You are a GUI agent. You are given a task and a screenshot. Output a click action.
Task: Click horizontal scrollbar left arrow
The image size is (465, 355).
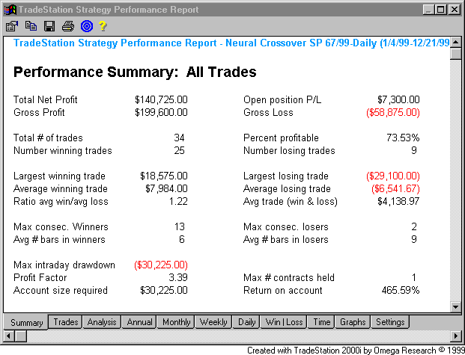[x=9, y=336]
